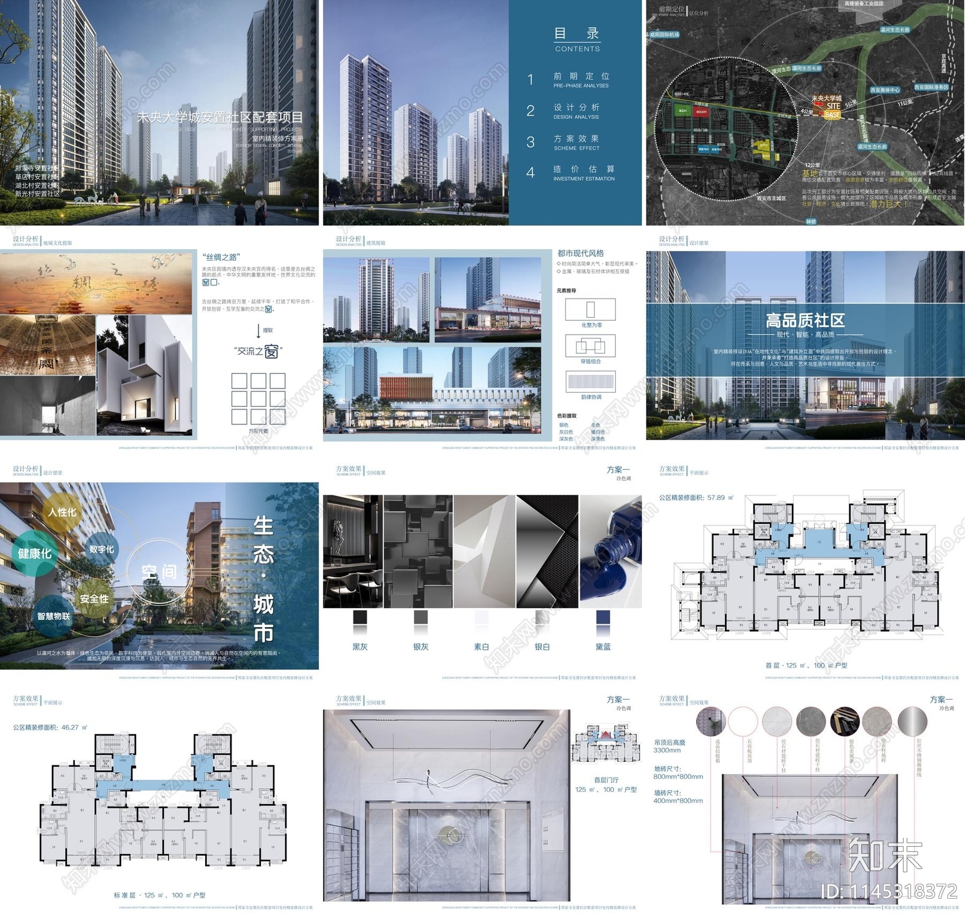
Task: Select the 黛蓝 color swatch
Action: click(603, 617)
